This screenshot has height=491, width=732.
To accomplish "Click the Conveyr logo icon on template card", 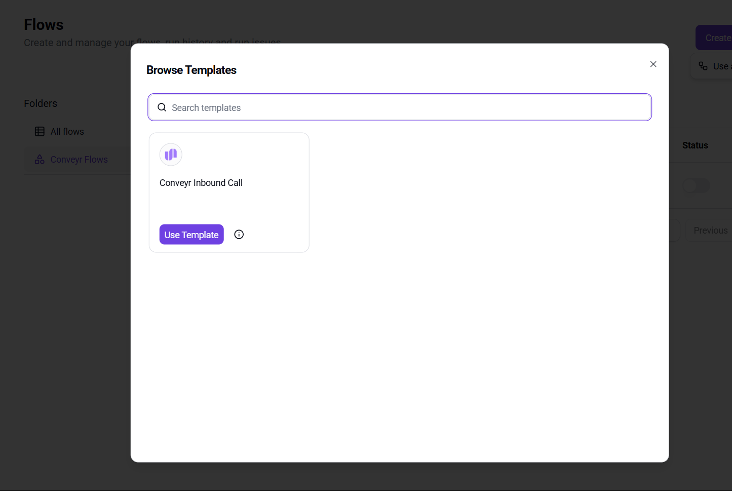I will [171, 155].
